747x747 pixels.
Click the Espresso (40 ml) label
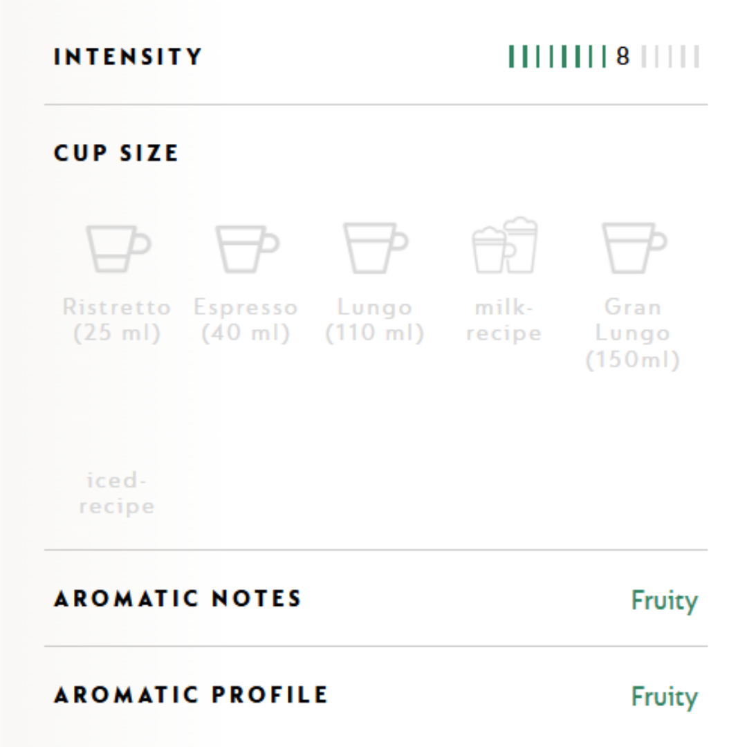coord(246,320)
